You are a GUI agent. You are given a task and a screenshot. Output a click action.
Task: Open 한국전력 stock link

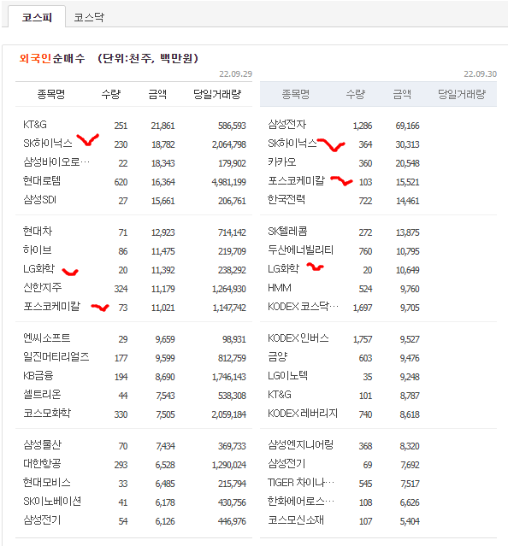pos(286,200)
